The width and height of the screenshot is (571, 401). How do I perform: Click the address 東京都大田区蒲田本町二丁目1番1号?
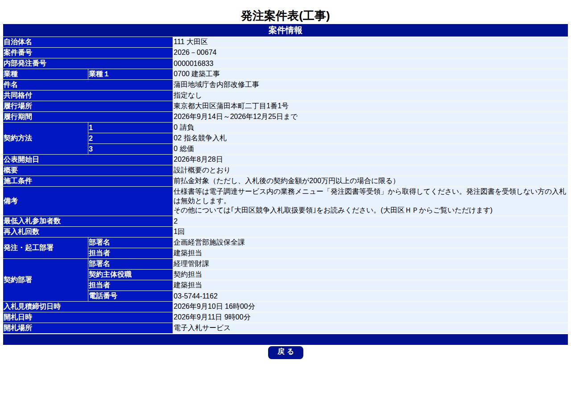click(x=231, y=106)
